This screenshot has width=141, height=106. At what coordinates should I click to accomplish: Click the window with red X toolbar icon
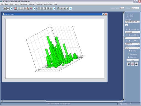[45, 9]
